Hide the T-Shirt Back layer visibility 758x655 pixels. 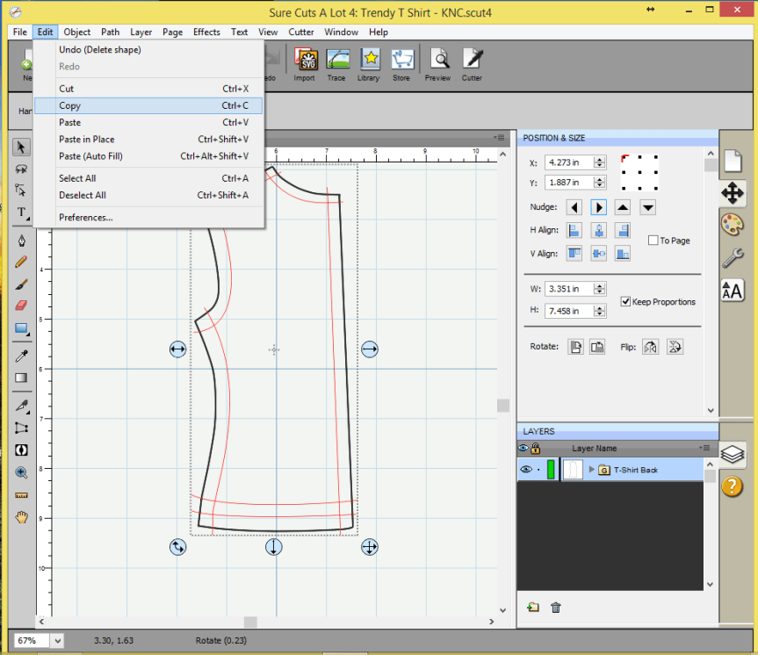coord(525,469)
